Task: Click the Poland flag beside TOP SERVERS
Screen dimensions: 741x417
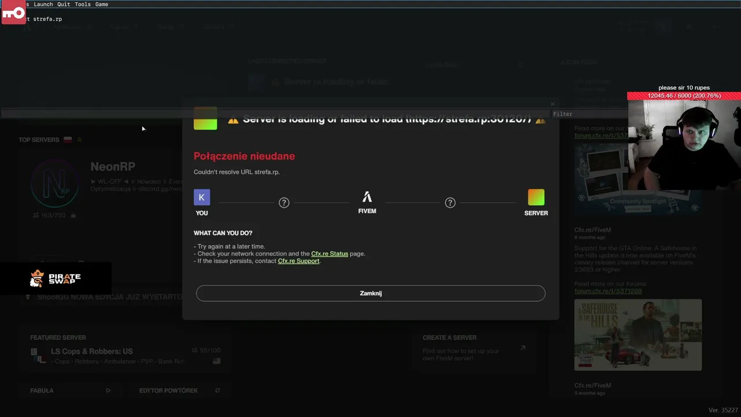Action: pyautogui.click(x=68, y=140)
